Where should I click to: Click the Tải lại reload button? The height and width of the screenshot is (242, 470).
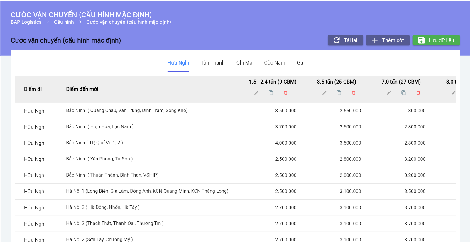(x=345, y=40)
